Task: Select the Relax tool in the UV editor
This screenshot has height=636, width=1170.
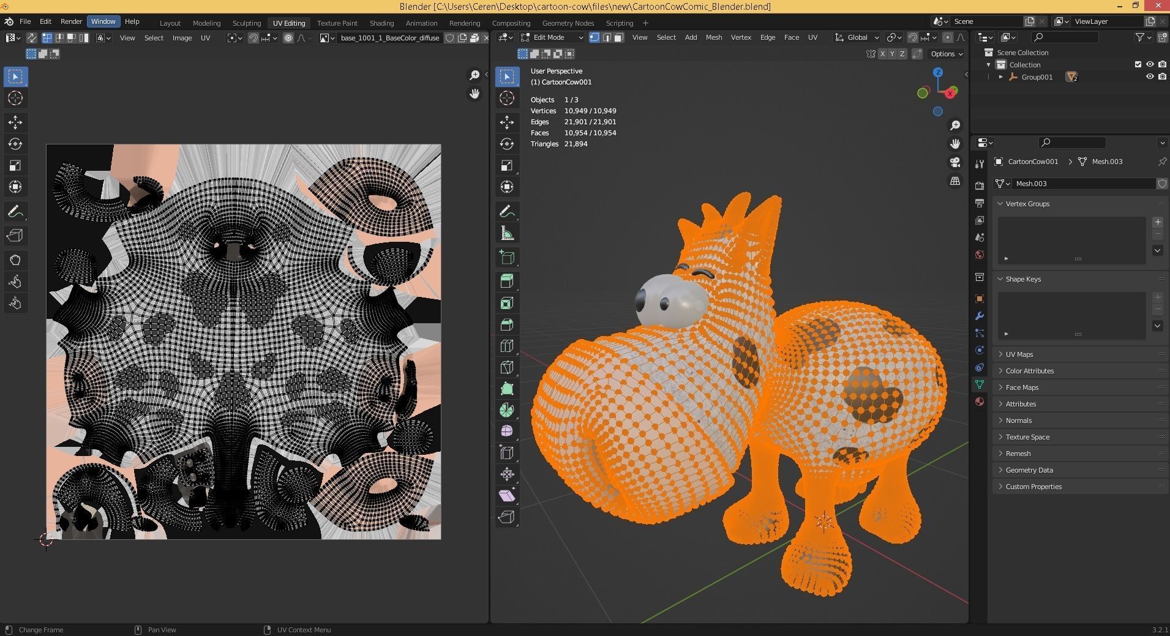Action: click(15, 282)
